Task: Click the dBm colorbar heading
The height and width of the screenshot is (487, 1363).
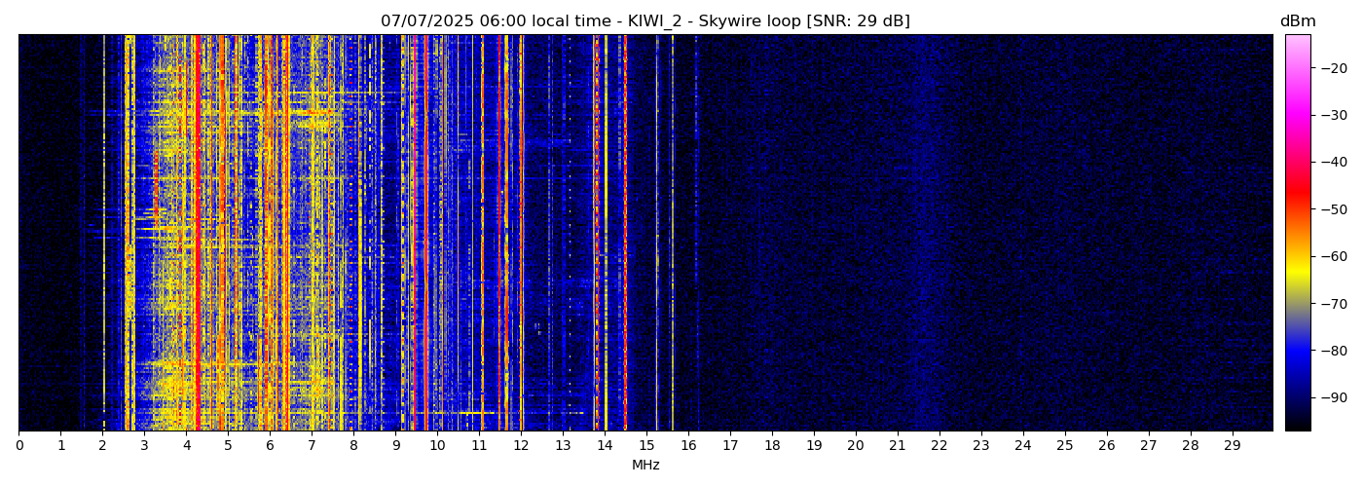Action: pyautogui.click(x=1297, y=21)
